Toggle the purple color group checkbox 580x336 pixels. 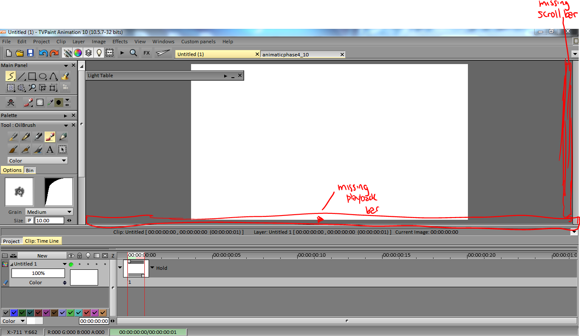pos(46,313)
